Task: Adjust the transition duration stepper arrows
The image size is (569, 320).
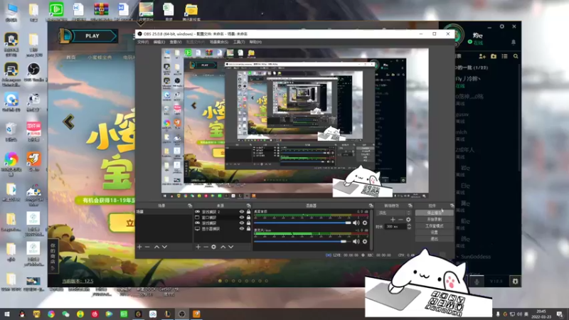Action: coord(410,226)
